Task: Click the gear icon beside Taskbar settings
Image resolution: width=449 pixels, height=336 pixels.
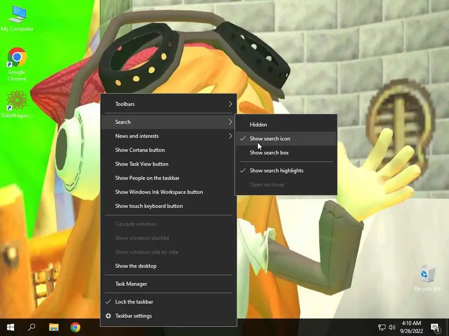Action: (x=108, y=316)
